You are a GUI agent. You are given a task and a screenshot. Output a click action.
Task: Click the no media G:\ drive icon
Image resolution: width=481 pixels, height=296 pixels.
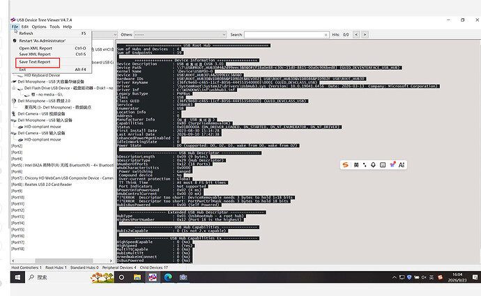tap(27, 95)
